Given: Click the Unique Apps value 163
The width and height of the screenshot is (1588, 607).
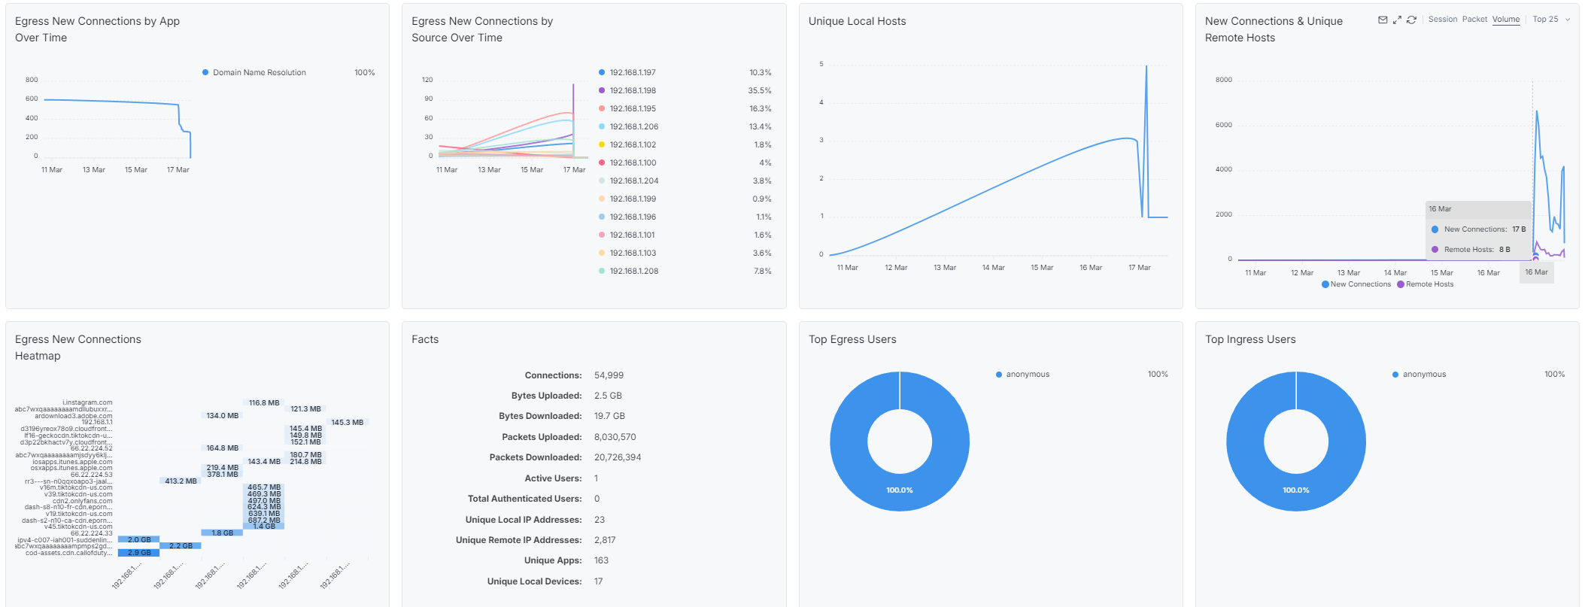Looking at the screenshot, I should point(601,560).
